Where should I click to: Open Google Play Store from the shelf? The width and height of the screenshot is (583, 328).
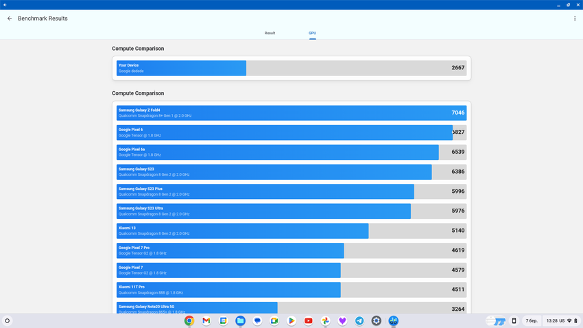point(291,320)
